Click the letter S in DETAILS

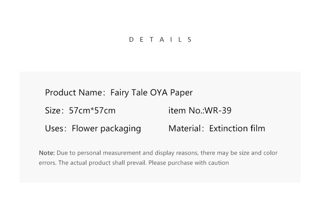point(189,40)
